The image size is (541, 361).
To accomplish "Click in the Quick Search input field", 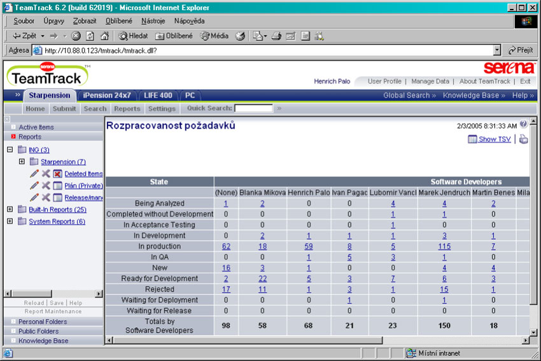I will click(x=253, y=108).
